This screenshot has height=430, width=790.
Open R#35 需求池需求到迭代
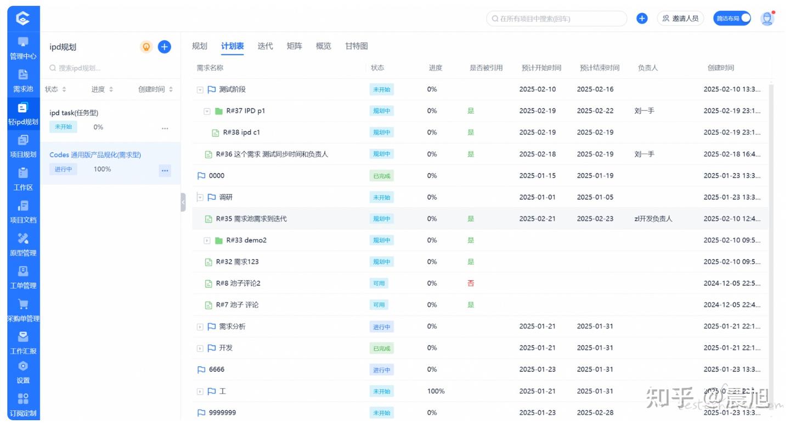[251, 219]
